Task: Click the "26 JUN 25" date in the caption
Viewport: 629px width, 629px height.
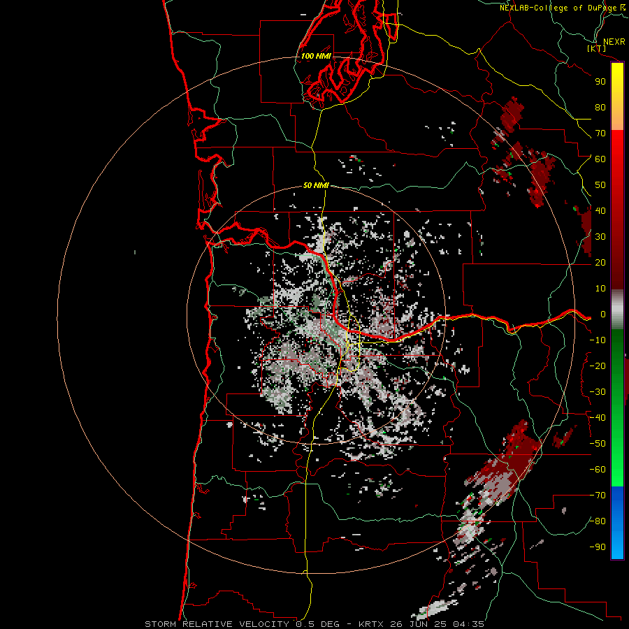Action: point(419,624)
